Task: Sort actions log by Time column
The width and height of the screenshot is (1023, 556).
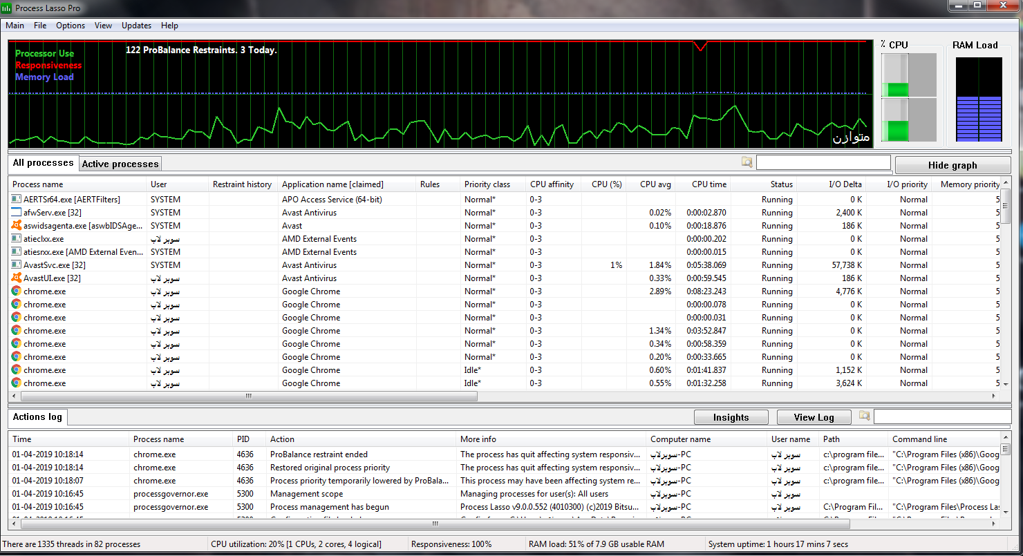Action: point(69,439)
